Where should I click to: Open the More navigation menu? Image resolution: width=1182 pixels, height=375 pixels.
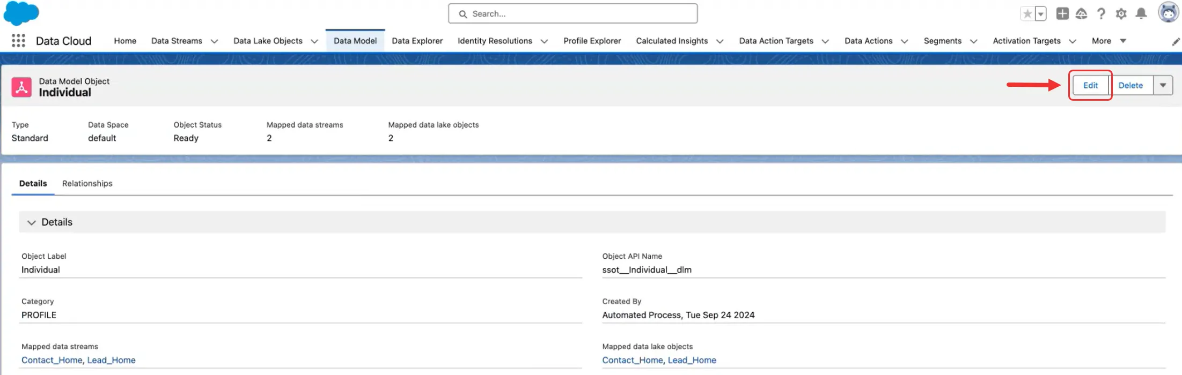click(1108, 41)
